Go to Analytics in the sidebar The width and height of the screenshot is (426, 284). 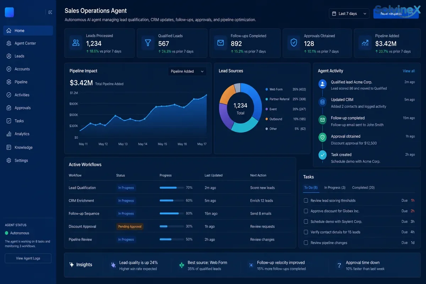[x=28, y=134]
